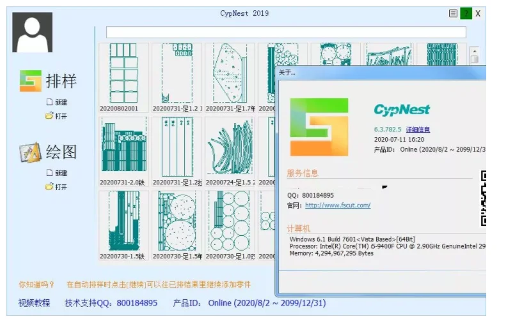This screenshot has width=531, height=319.
Task: Click the About dialog title 关于...
Action: point(287,73)
